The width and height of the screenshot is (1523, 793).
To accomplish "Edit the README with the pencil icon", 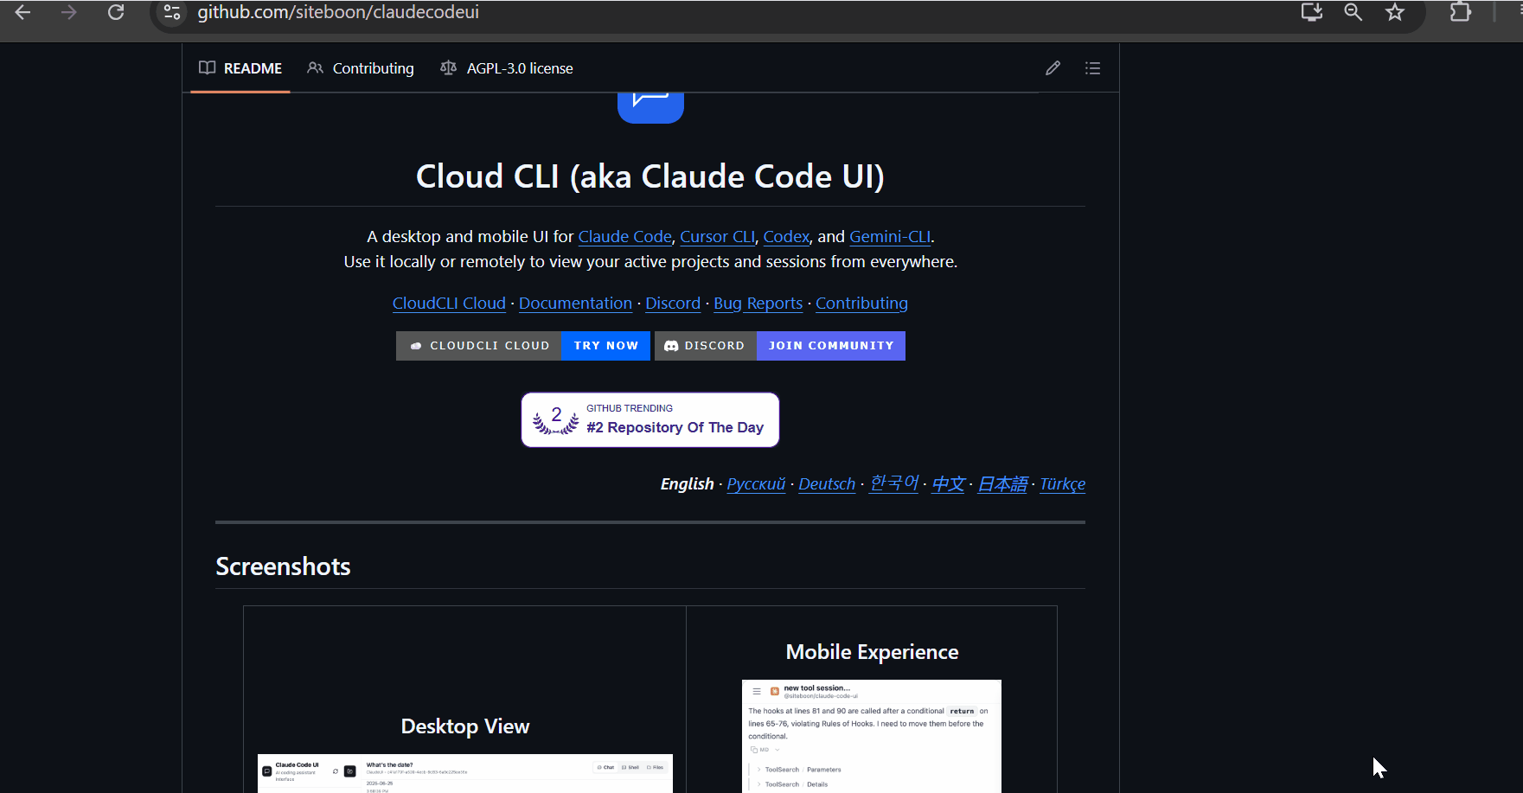I will [1053, 68].
